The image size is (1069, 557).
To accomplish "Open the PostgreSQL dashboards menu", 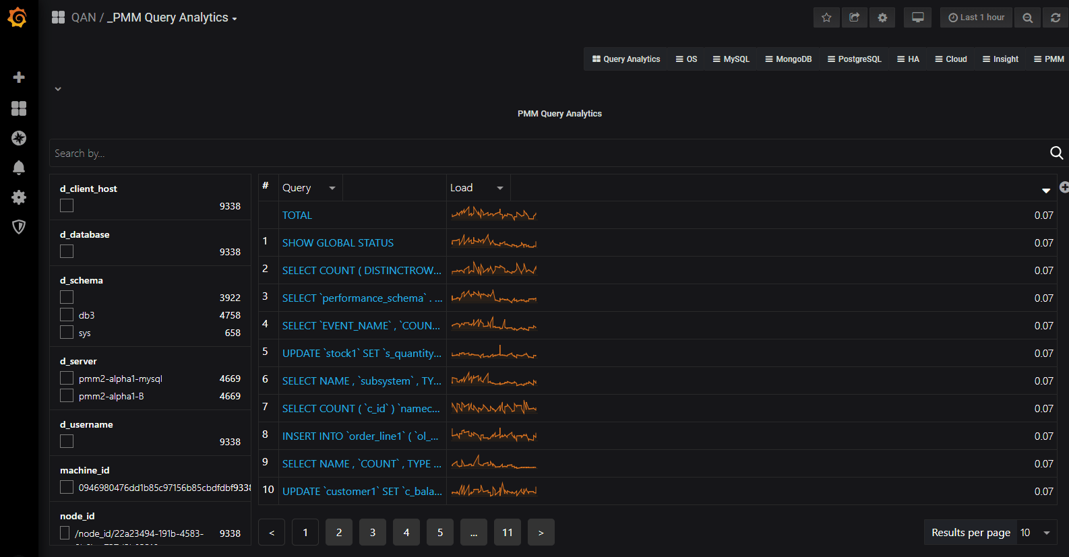I will point(854,59).
